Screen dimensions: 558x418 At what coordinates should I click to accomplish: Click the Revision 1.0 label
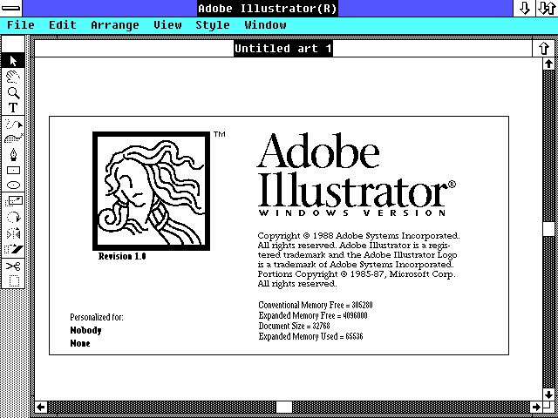point(122,256)
